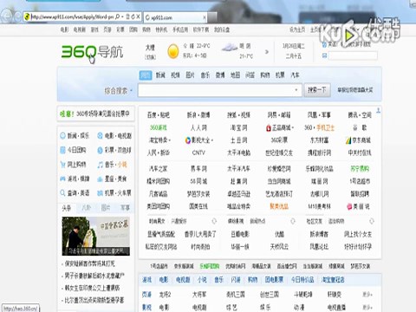The width and height of the screenshot is (416, 312).
Task: Select the 新闻 search tab
Action: click(160, 75)
